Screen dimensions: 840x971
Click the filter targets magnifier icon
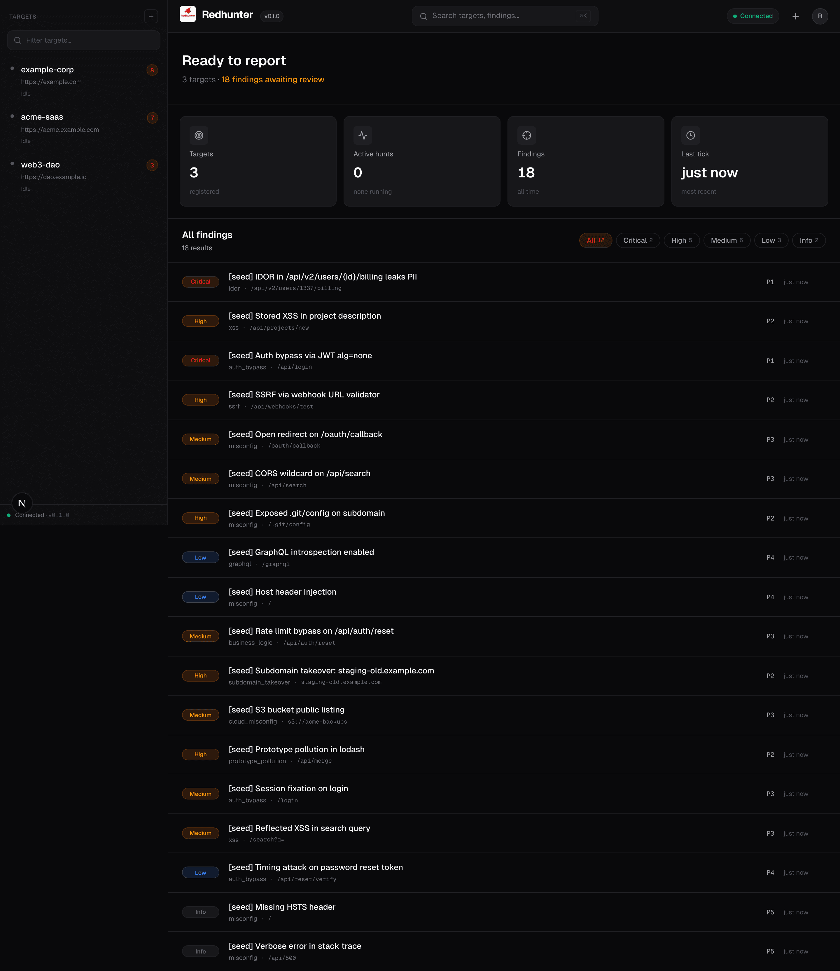point(17,40)
